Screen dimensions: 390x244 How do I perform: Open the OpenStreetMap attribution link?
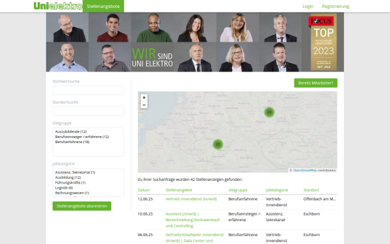coord(305,170)
